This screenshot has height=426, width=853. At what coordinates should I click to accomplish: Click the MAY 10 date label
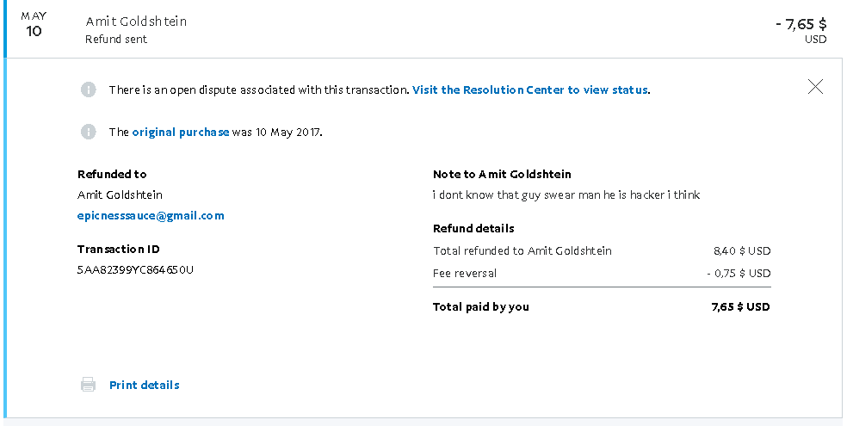(x=34, y=25)
